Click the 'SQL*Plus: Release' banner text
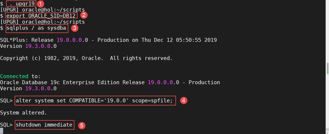 [28, 40]
